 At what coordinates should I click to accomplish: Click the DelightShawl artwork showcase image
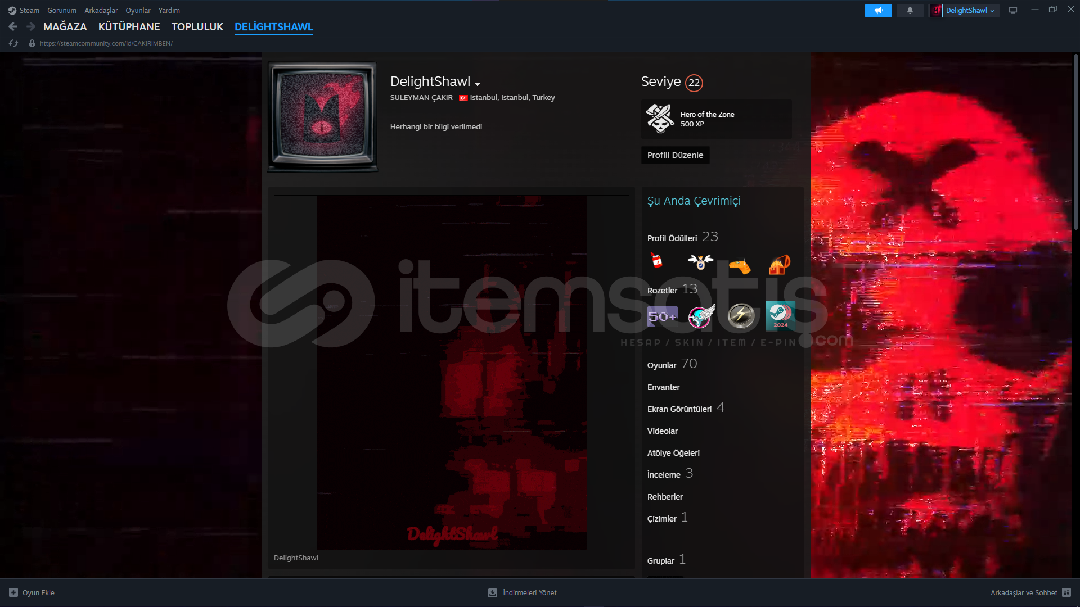[451, 372]
